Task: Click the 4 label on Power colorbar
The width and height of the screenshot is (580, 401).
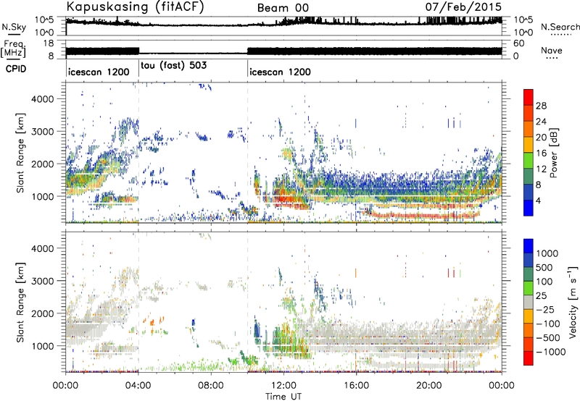Action: click(539, 201)
